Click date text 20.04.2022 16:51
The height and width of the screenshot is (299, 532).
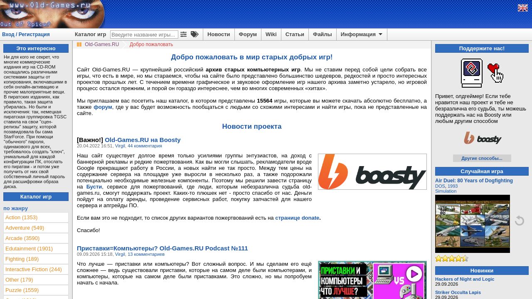tap(95, 146)
